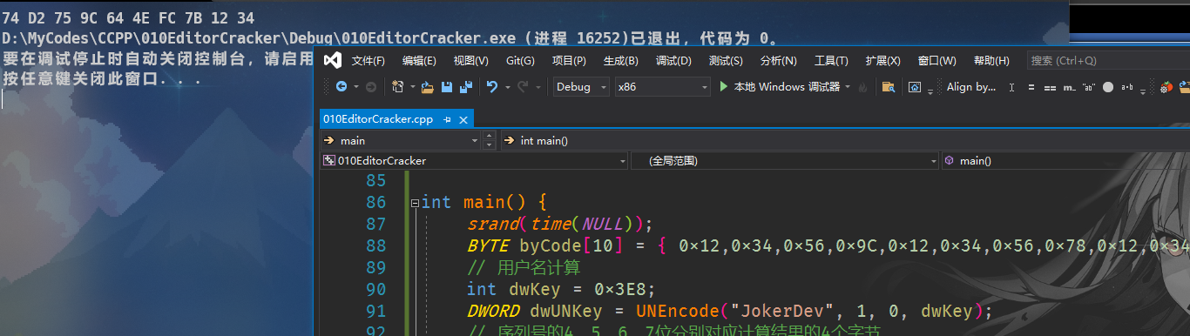Pin the 010EditorCracker.cpp tab

pyautogui.click(x=448, y=119)
